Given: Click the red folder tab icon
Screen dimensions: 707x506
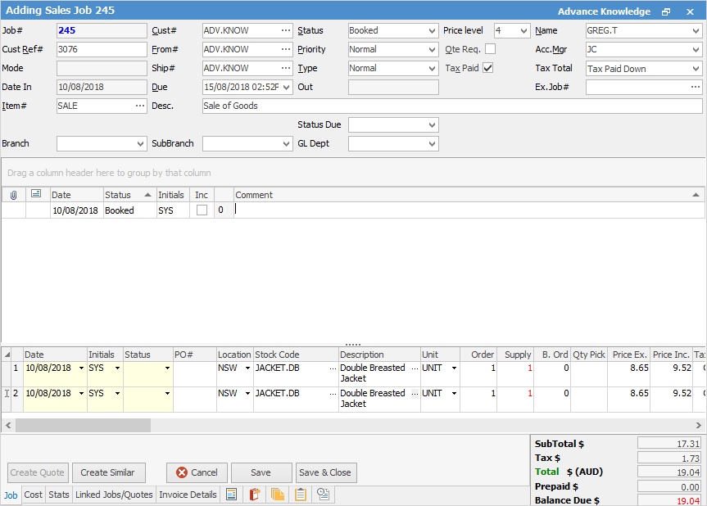Looking at the screenshot, I should click(x=255, y=495).
